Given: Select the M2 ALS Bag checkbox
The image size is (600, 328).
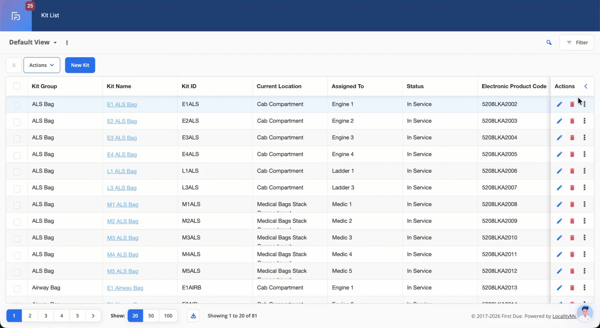Looking at the screenshot, I should [17, 222].
